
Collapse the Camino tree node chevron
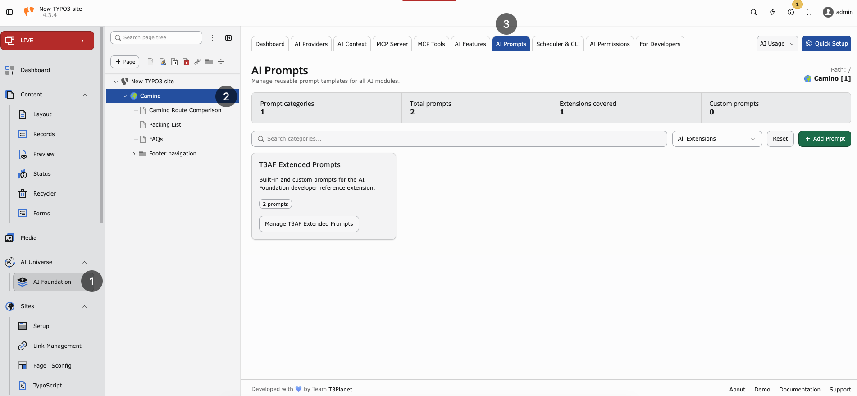125,96
